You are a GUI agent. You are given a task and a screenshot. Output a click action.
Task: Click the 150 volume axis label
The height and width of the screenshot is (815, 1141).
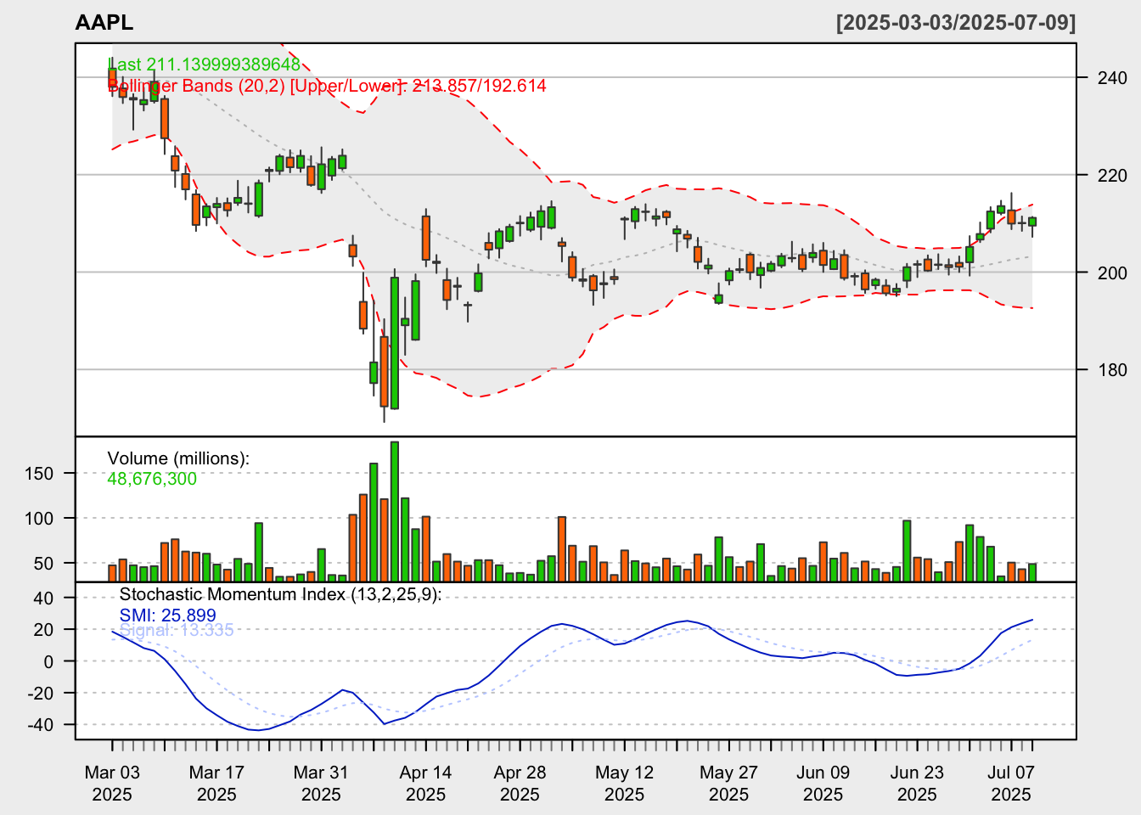[39, 474]
